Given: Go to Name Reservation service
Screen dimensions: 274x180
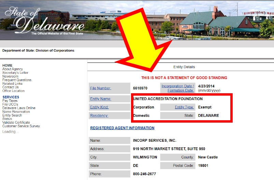Looking at the screenshot, I should [x=16, y=112].
